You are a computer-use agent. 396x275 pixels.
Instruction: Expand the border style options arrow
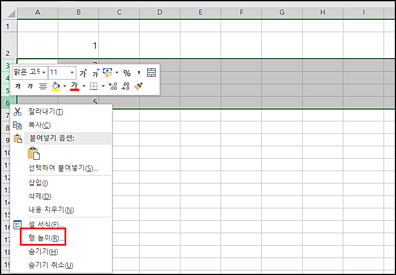click(x=103, y=86)
